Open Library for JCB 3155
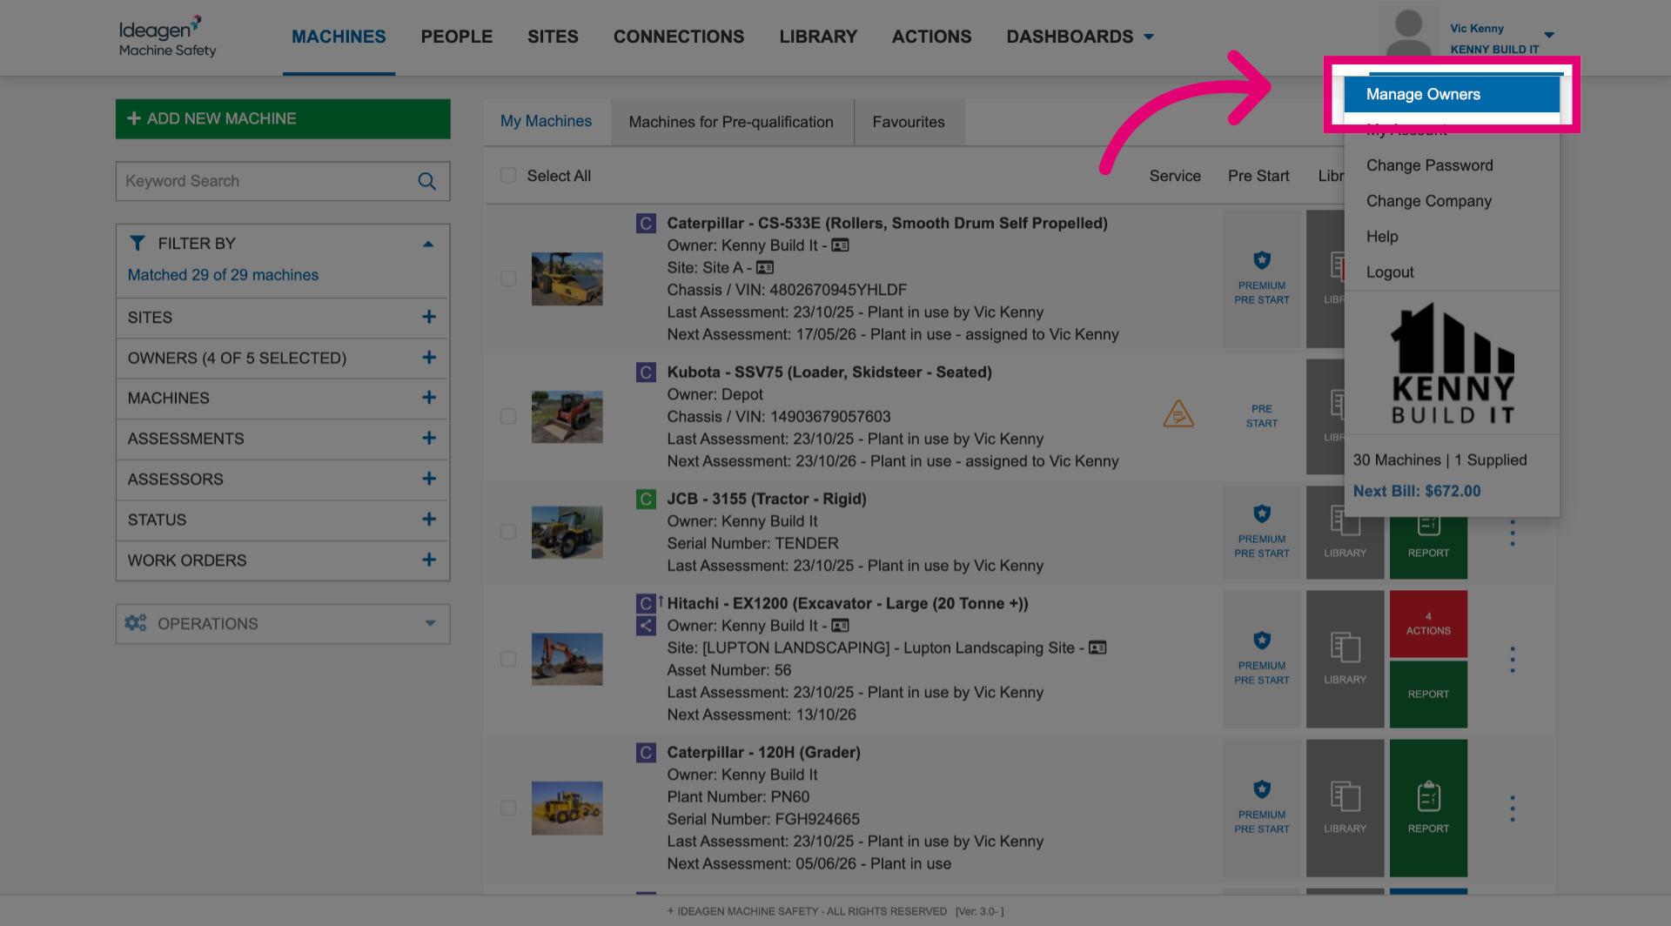Screen dimensions: 1671x926 [x=1345, y=532]
